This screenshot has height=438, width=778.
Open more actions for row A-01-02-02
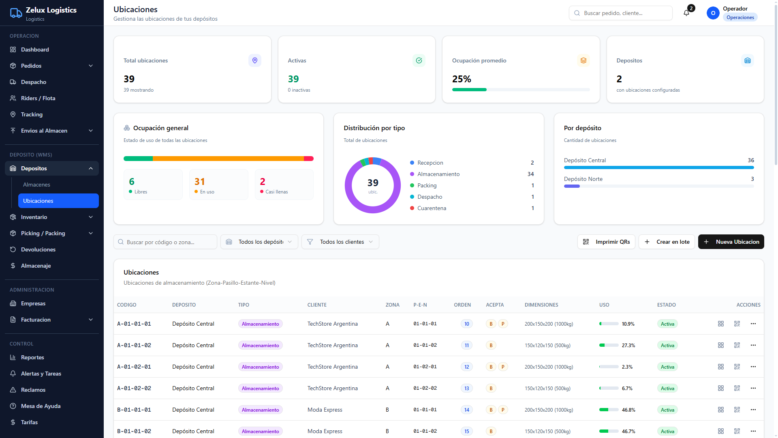pos(753,388)
